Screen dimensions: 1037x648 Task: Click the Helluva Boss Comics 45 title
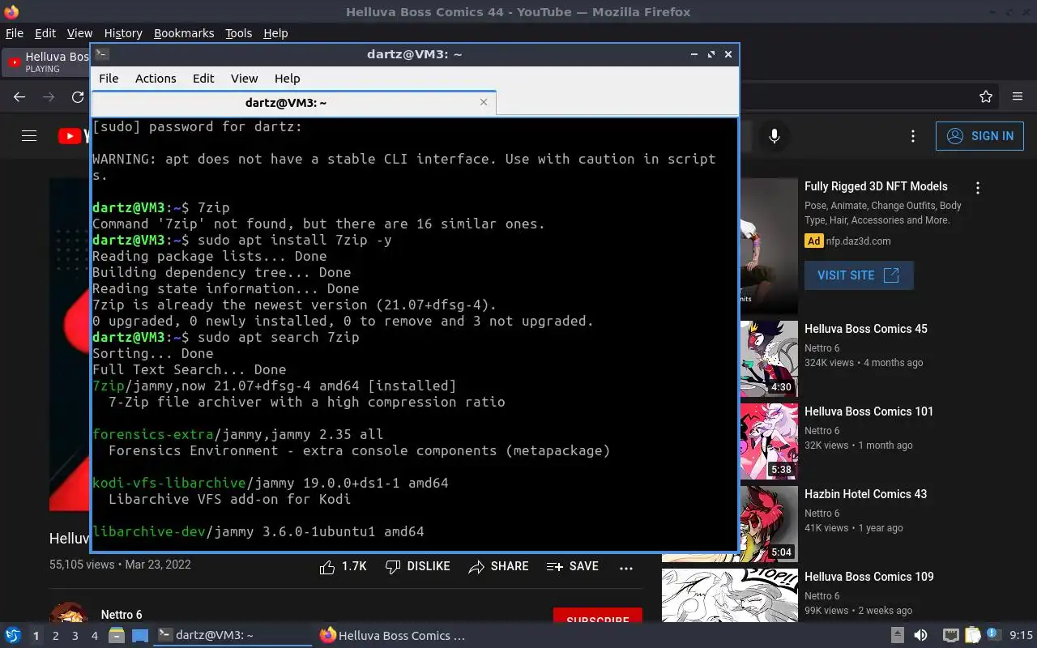point(866,329)
